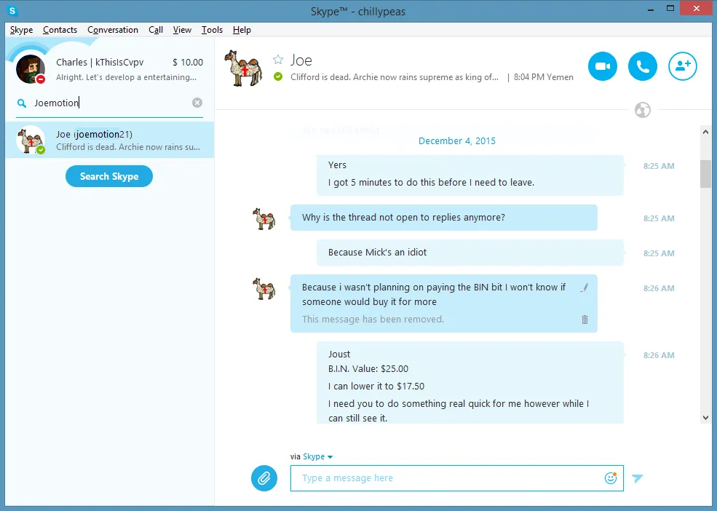This screenshot has height=511, width=717.
Task: Open the View menu
Action: (x=182, y=30)
